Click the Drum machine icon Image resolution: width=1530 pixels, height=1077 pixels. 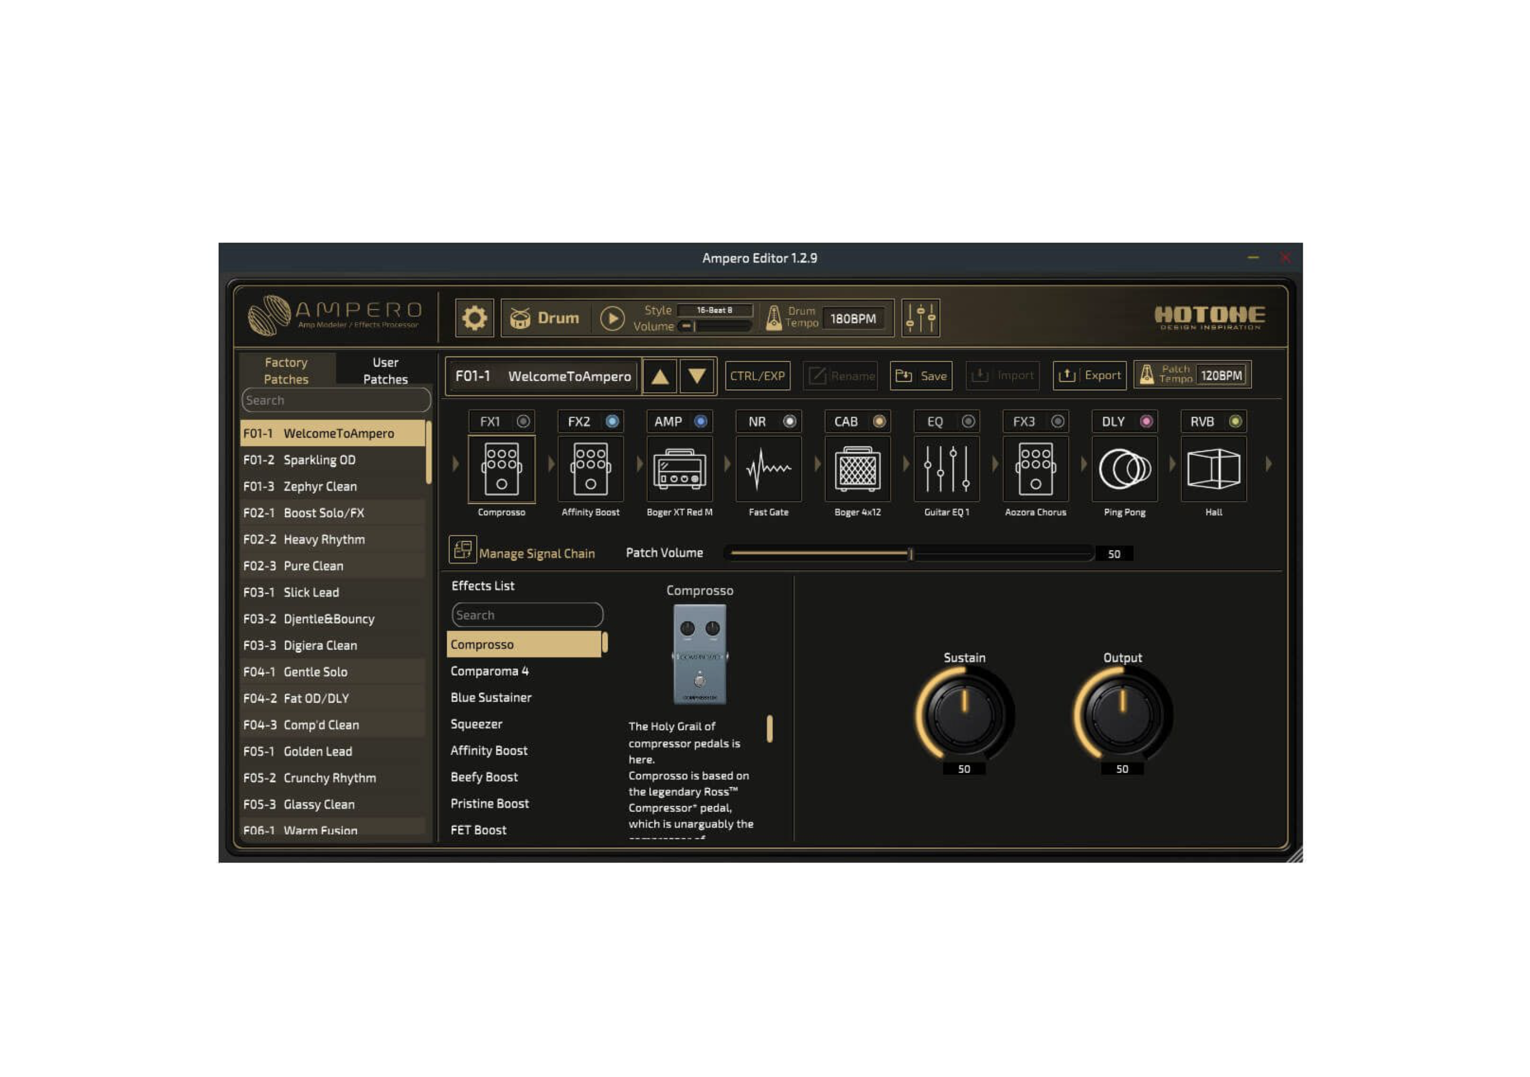click(x=520, y=318)
